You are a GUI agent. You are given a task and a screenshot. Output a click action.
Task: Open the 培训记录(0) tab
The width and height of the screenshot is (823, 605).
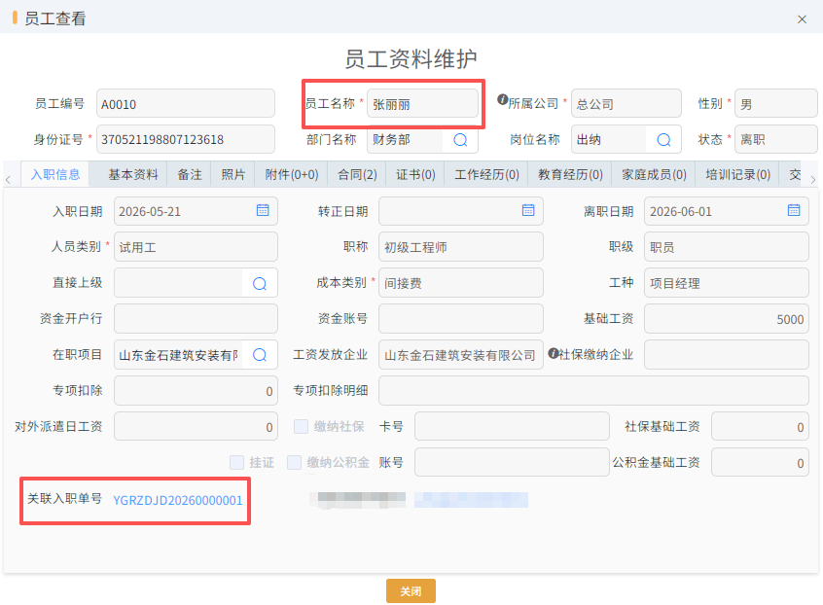(737, 174)
